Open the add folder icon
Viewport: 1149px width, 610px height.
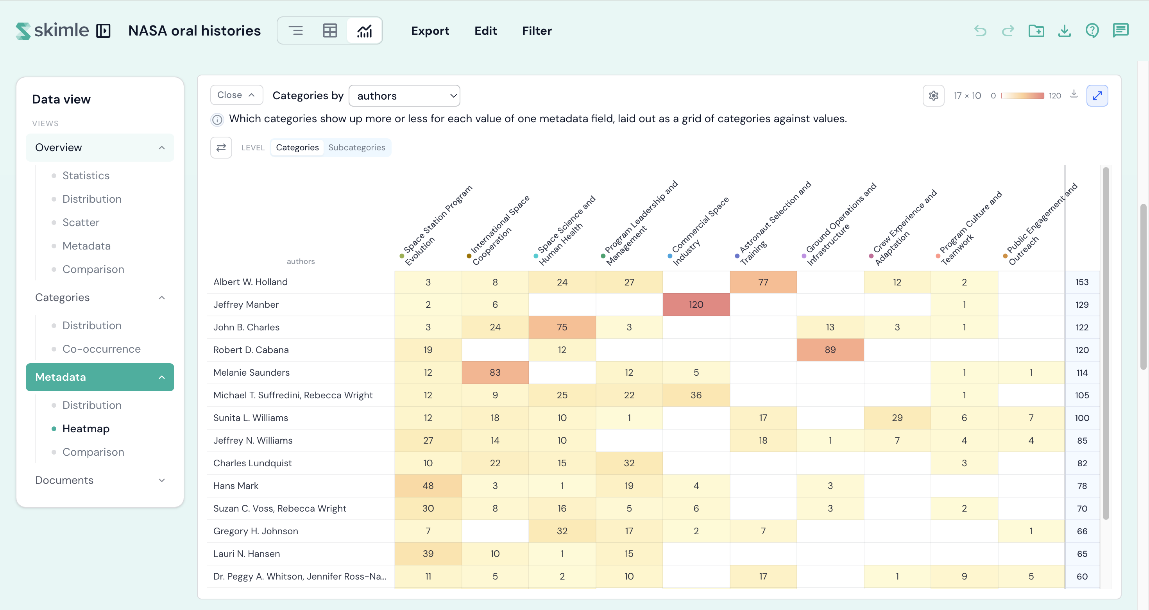[1036, 31]
